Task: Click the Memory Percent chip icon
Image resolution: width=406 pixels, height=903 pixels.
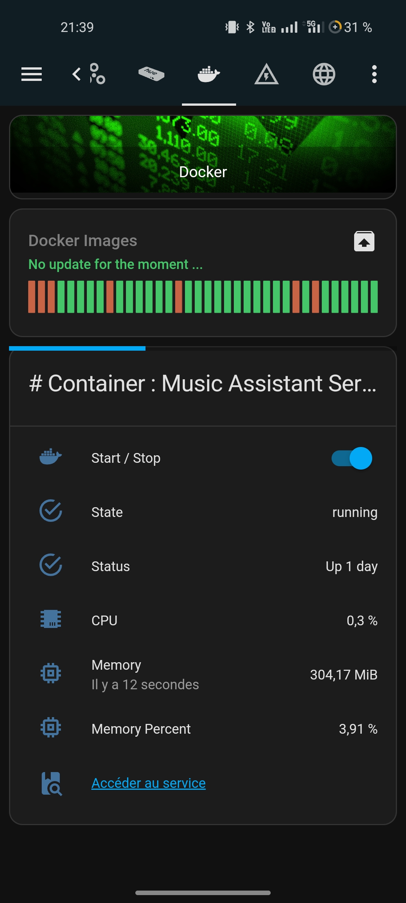Action: point(51,728)
